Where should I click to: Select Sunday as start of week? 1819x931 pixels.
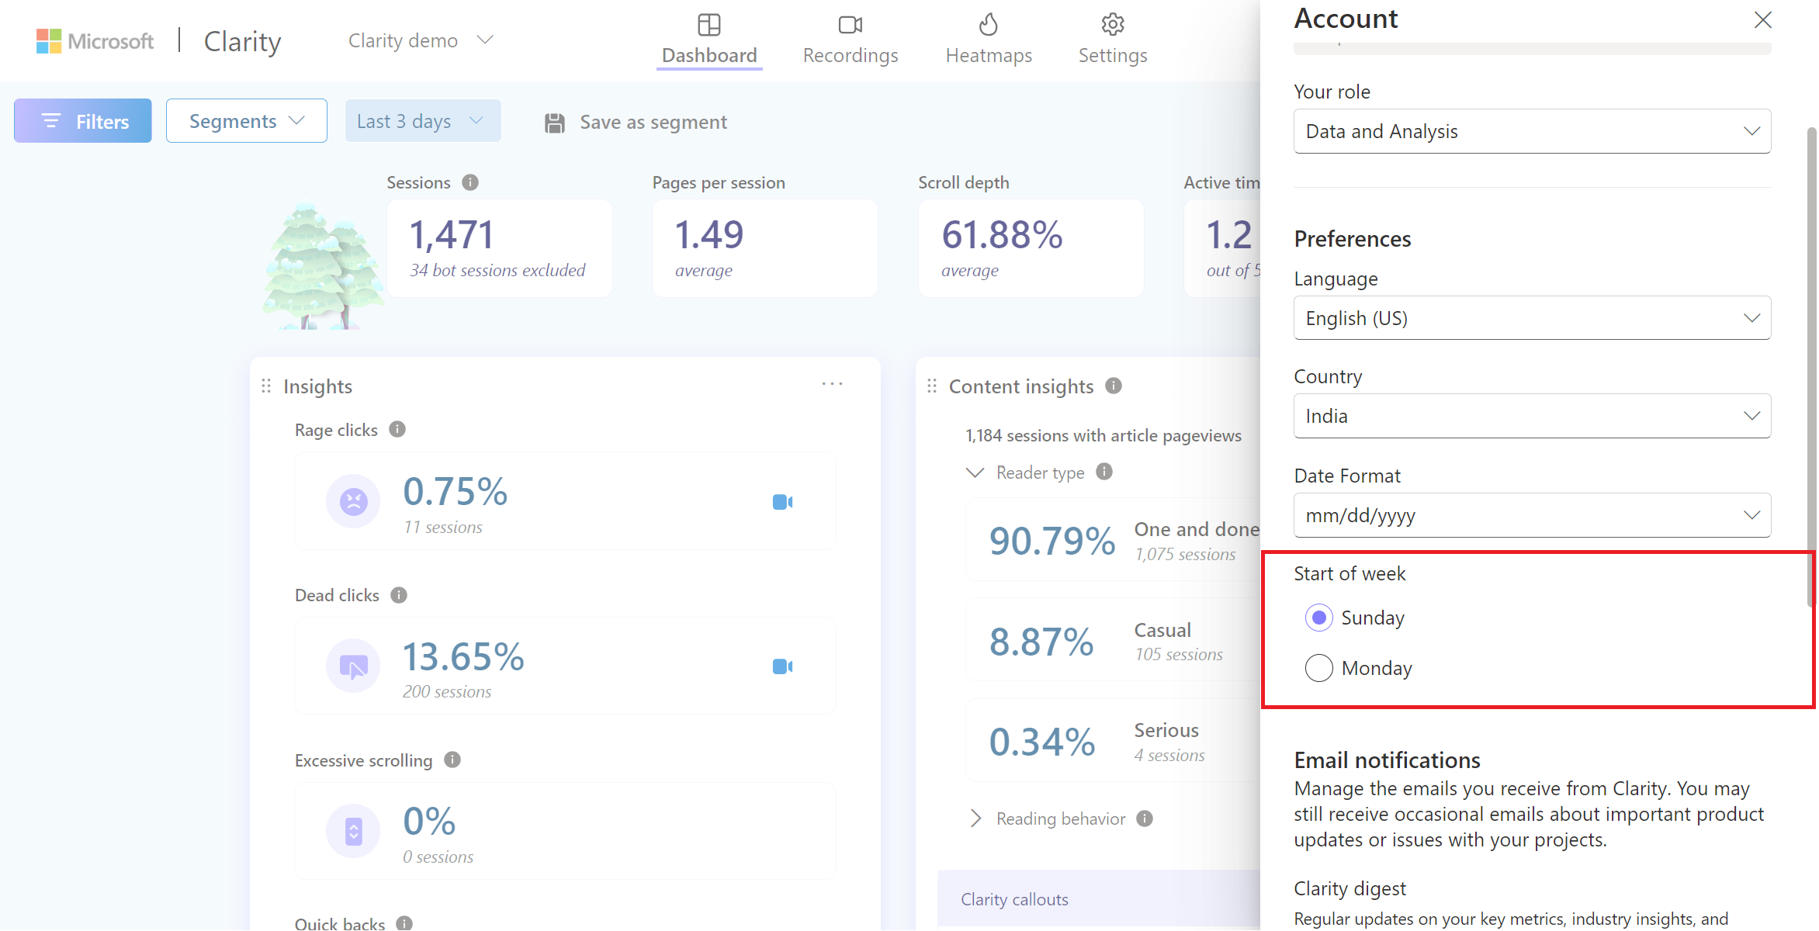coord(1318,618)
